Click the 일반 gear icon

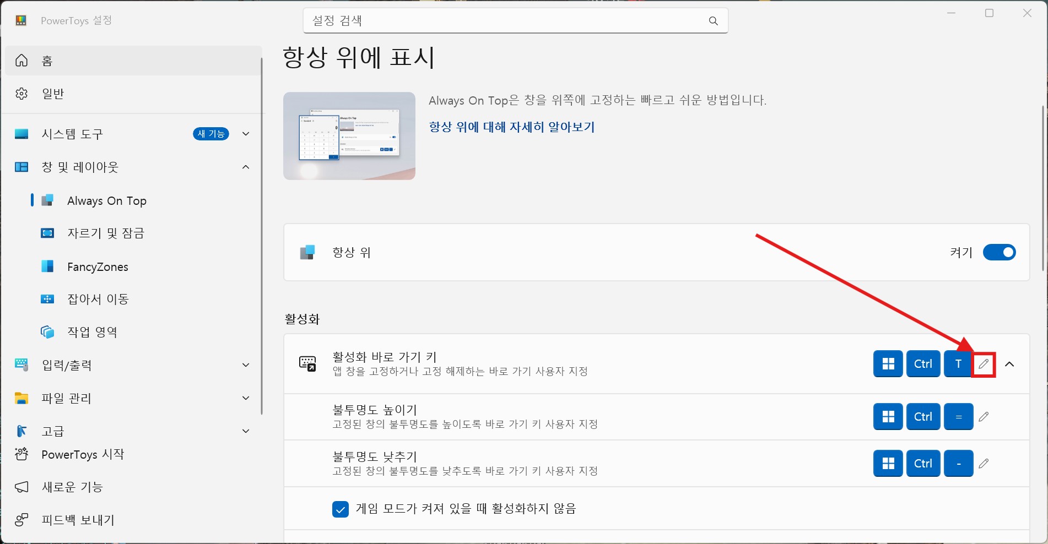21,94
